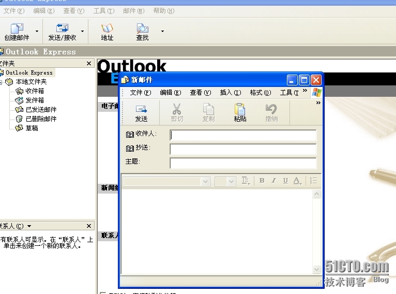Open Edit (编辑) menu in New Message
The height and width of the screenshot is (294, 396).
coord(171,93)
